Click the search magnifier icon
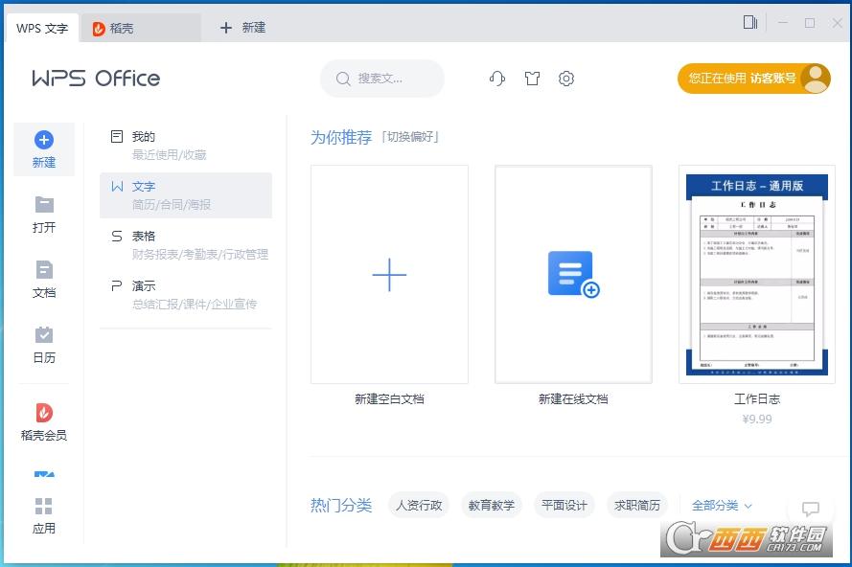The width and height of the screenshot is (852, 567). pos(343,79)
